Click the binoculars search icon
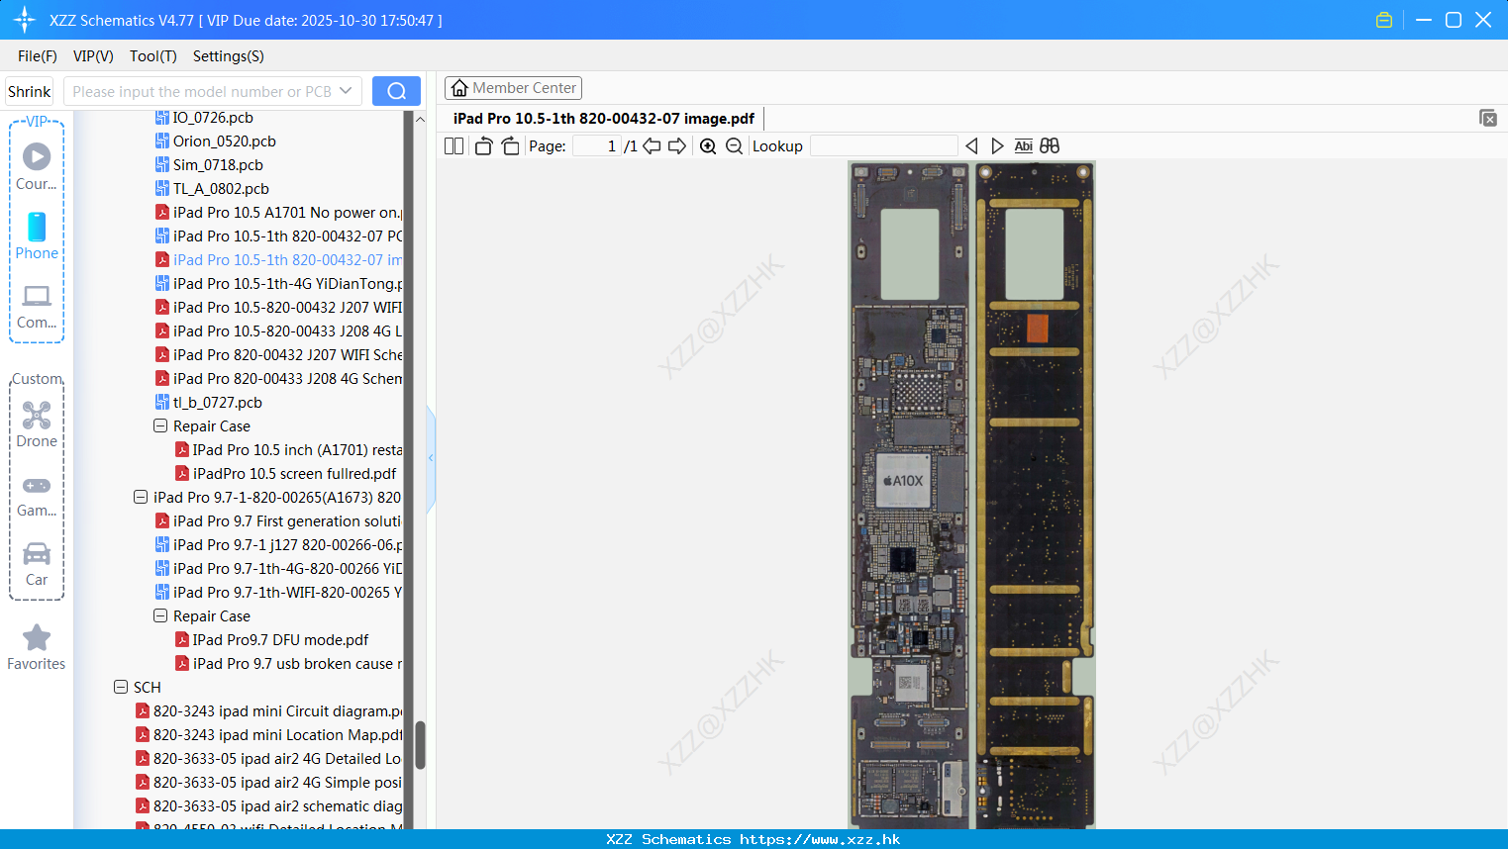1508x849 pixels. [1050, 145]
